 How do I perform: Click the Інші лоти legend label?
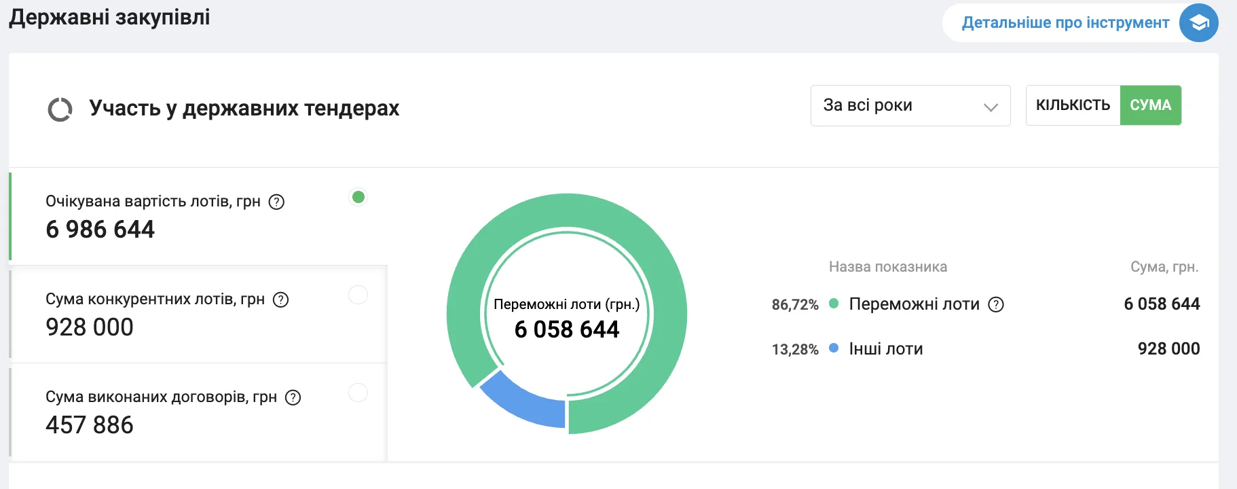tap(885, 349)
